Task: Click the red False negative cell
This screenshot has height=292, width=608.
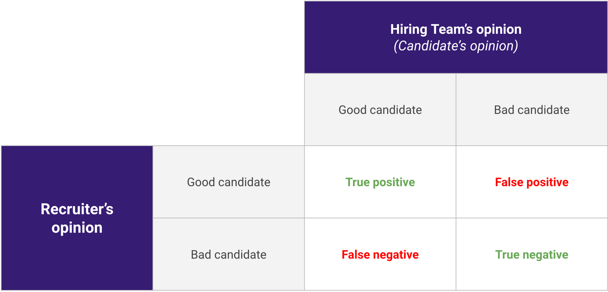Action: tap(380, 254)
